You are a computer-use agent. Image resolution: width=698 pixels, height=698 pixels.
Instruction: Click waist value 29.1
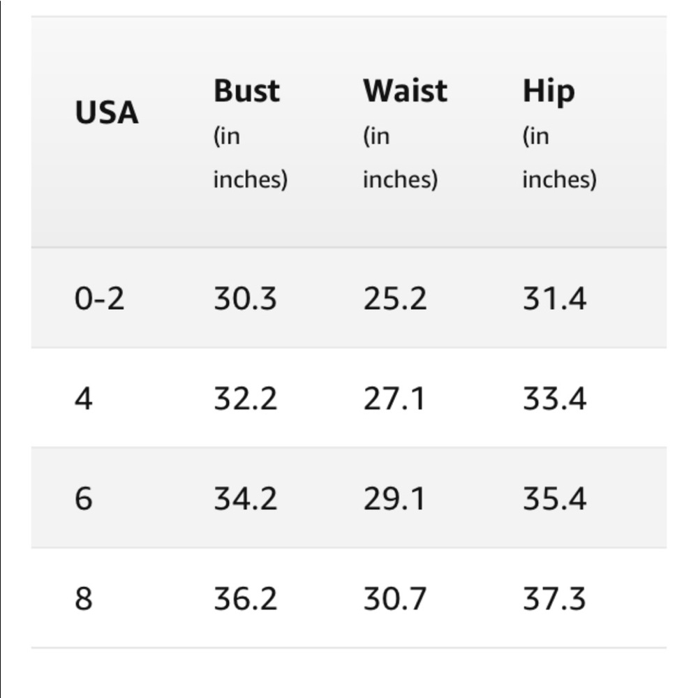[394, 498]
